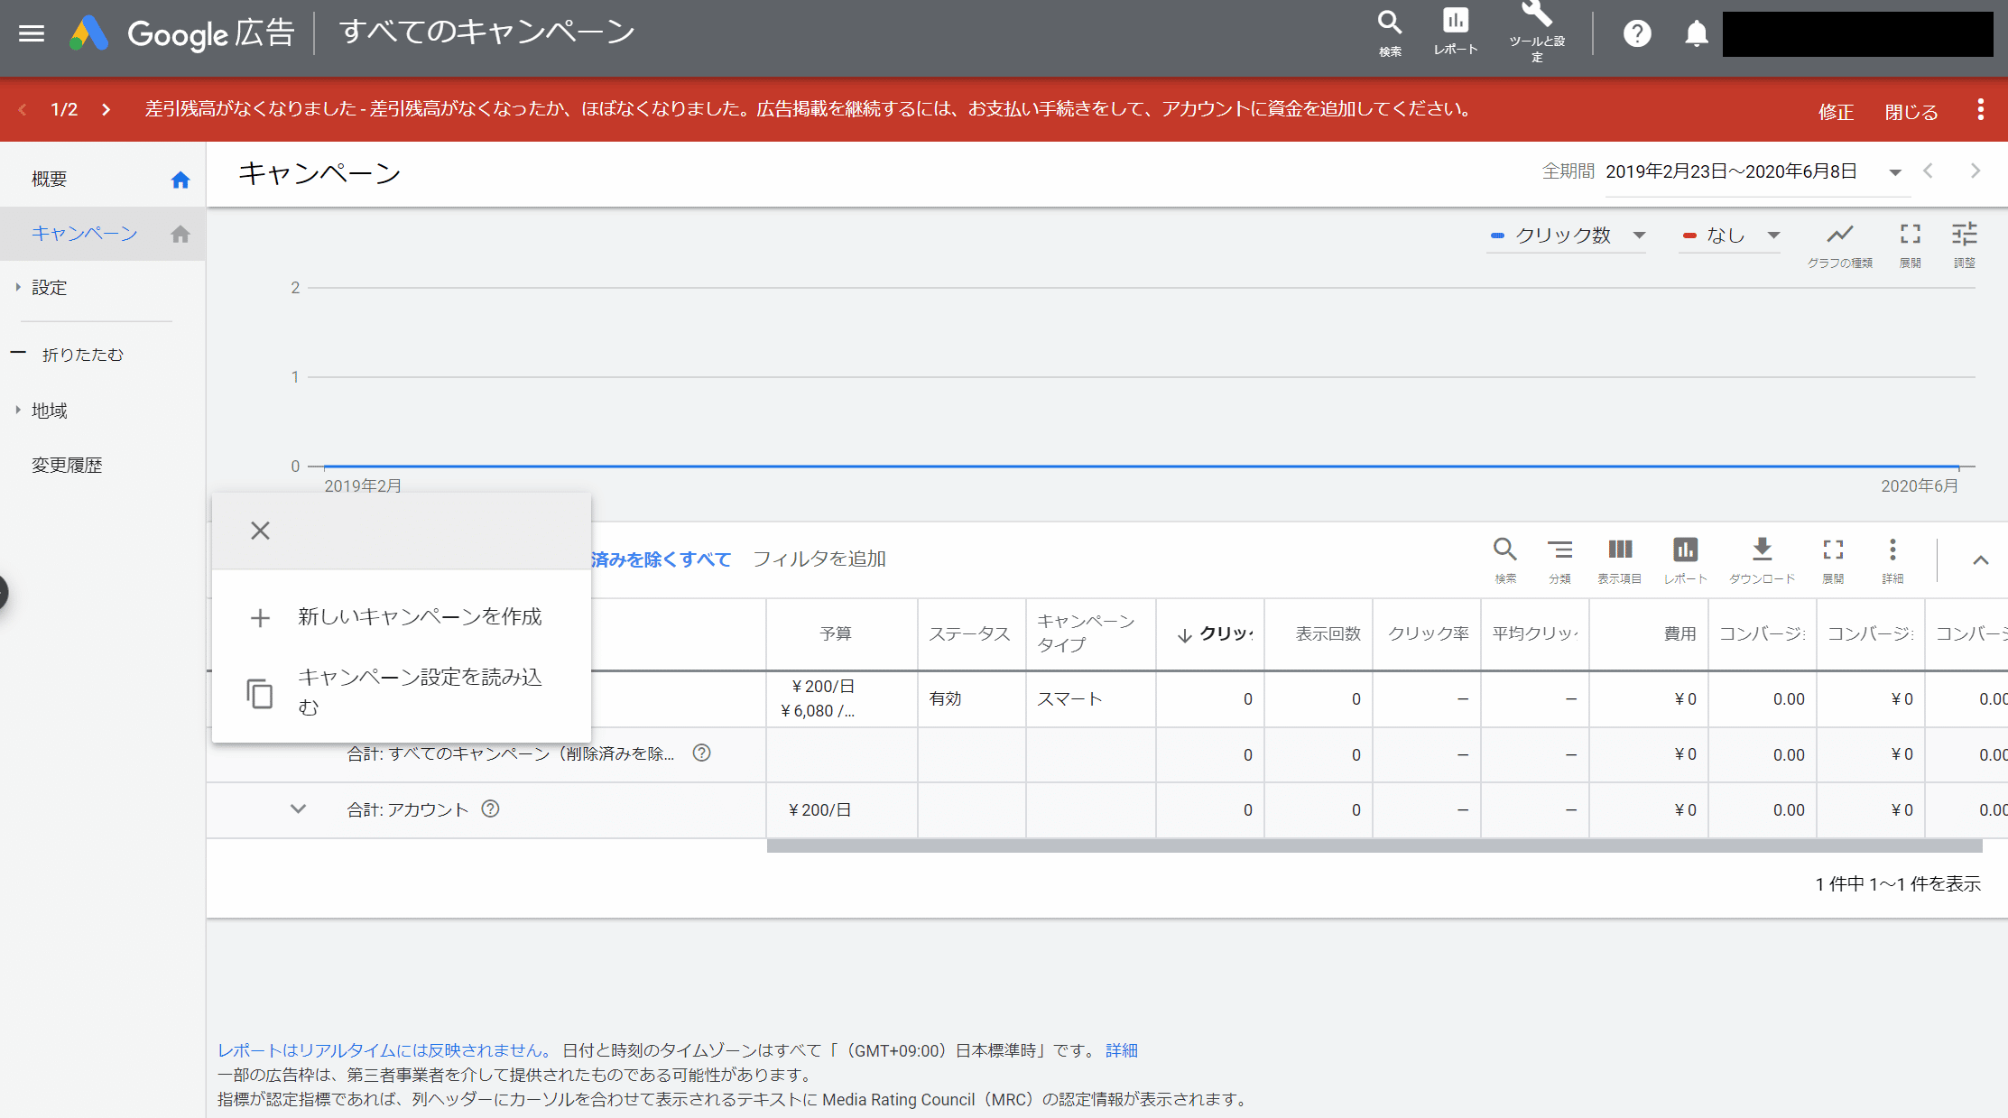Click the search magnifier in top header
Viewport: 2008px width, 1118px height.
tap(1390, 23)
